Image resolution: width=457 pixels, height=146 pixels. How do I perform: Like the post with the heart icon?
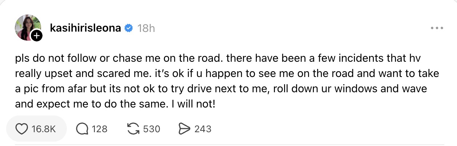tap(23, 129)
